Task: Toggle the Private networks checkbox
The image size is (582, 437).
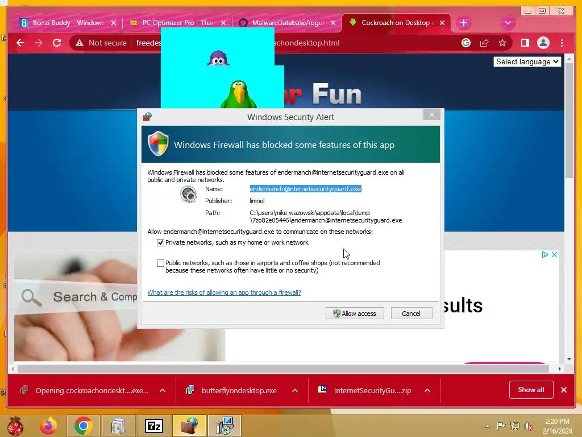Action: tap(160, 242)
